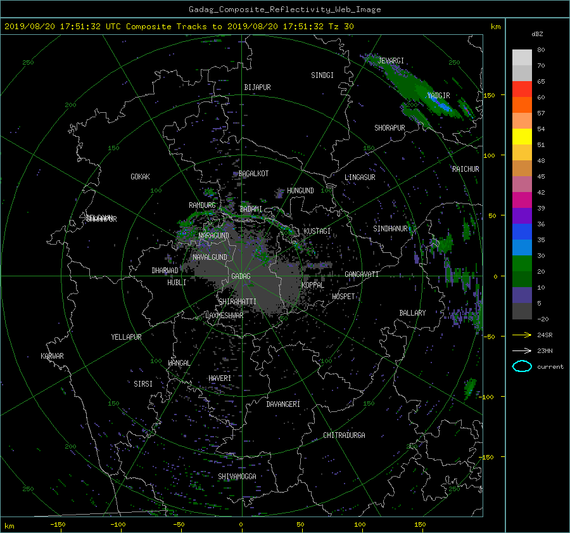Viewport: 570px width, 533px height.
Task: Click the cyan current ellipse symbol
Action: coord(522,366)
